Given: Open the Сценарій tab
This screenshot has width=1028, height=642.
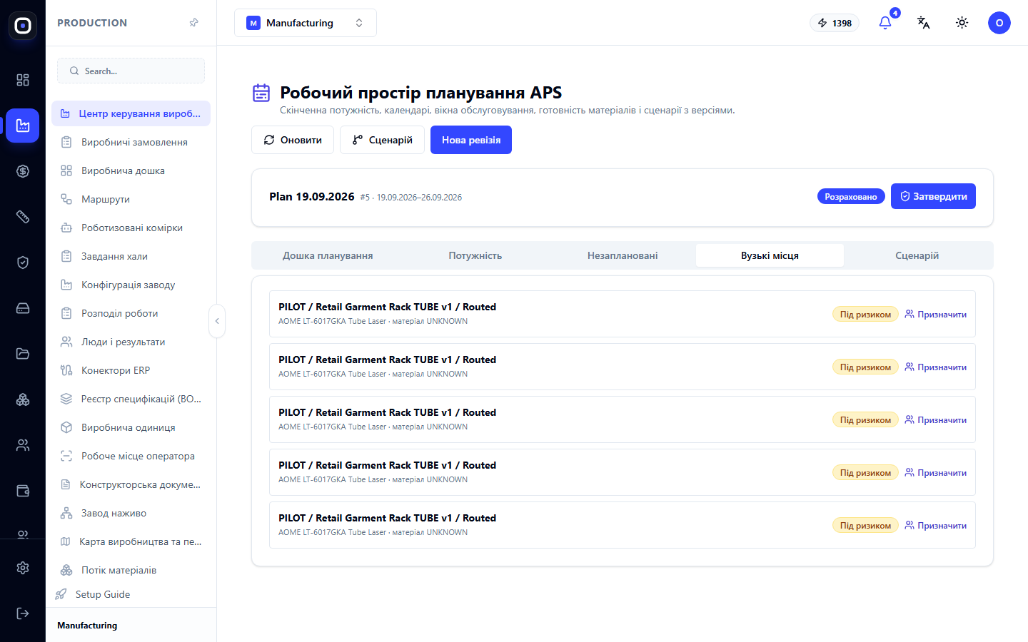Looking at the screenshot, I should [x=917, y=255].
